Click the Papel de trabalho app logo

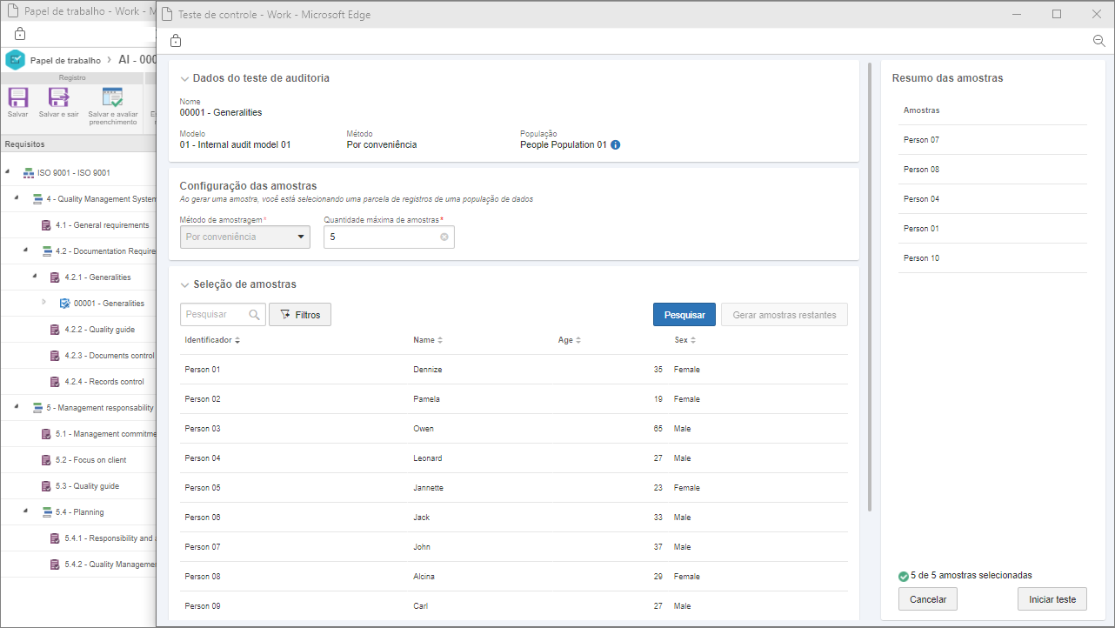(x=15, y=60)
